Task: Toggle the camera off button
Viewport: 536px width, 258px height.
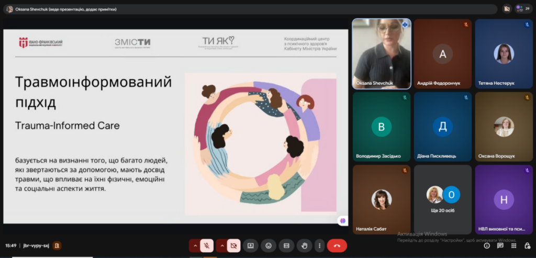Action: [233, 245]
